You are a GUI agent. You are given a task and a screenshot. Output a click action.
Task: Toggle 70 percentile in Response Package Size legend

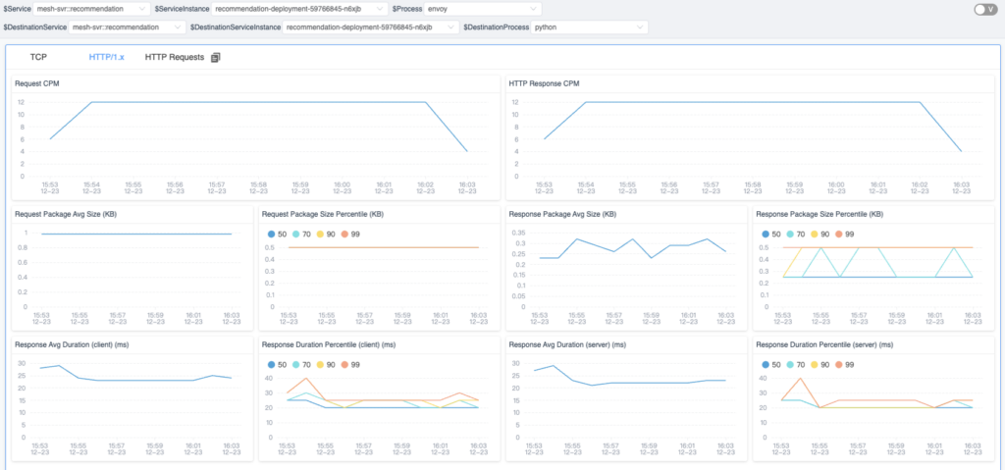coord(795,235)
